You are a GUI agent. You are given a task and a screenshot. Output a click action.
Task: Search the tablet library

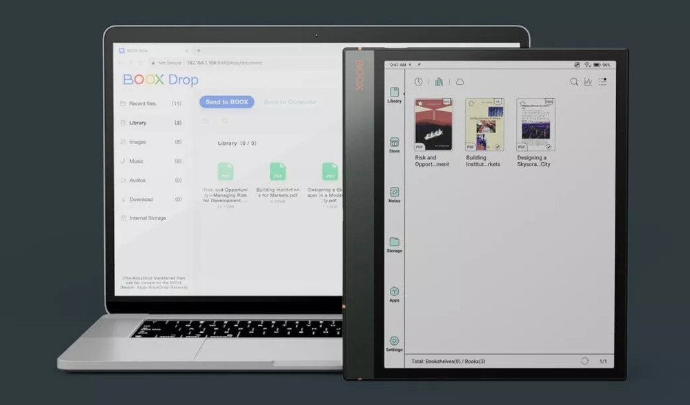(574, 82)
